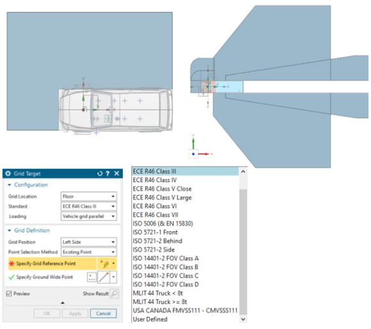The height and width of the screenshot is (329, 371).
Task: Select ISO 5721-1 Front
Action: (x=185, y=233)
